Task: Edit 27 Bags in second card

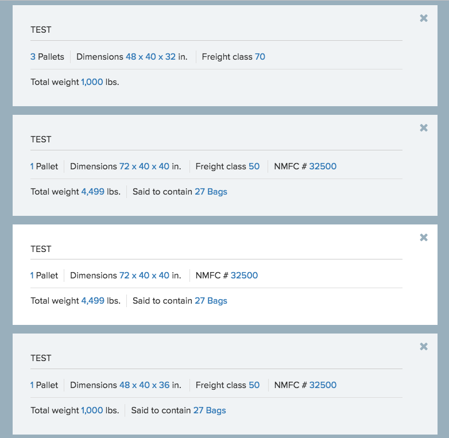Action: click(x=211, y=192)
